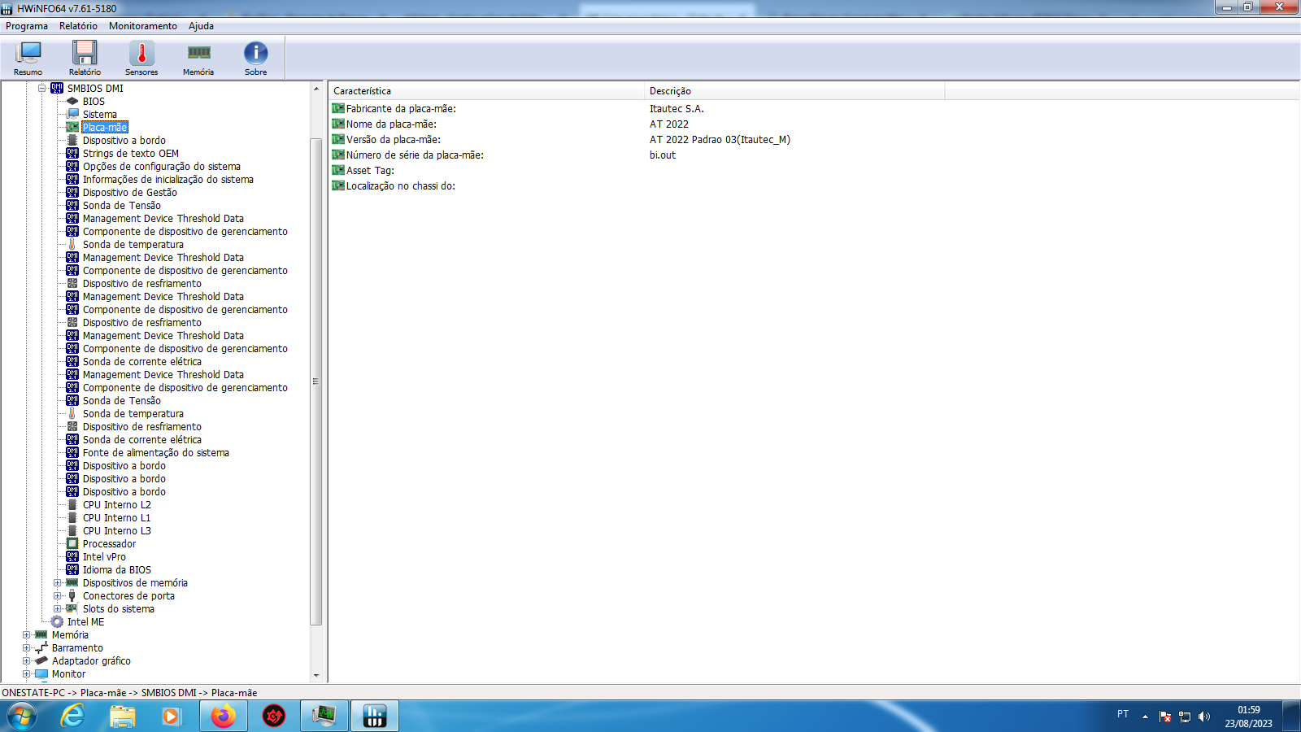Click the volume speaker tray icon

(x=1204, y=717)
